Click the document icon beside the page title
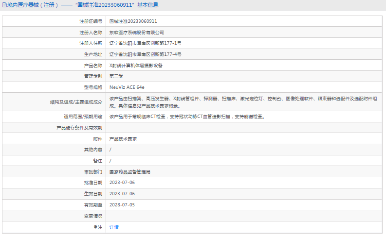The height and width of the screenshot is (236, 386). coord(4,5)
